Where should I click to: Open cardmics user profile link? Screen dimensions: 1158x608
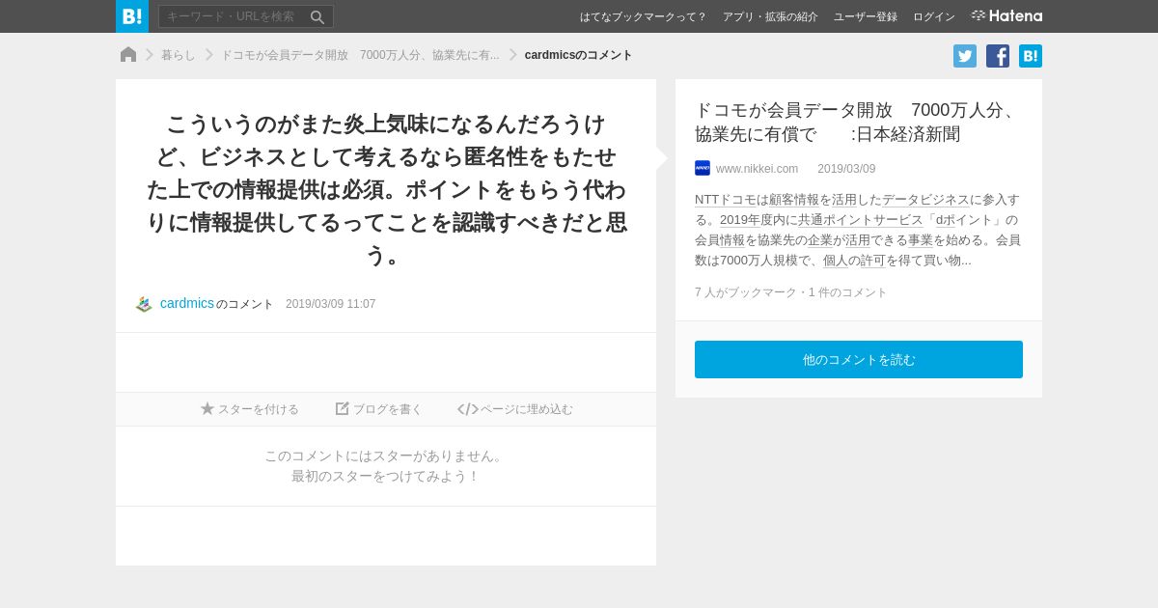187,303
